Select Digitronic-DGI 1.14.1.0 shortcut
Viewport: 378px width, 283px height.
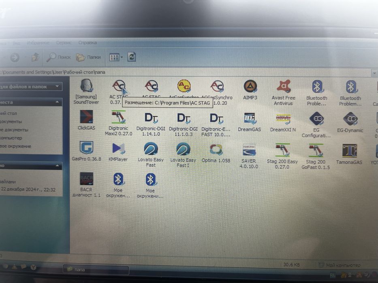pyautogui.click(x=151, y=124)
